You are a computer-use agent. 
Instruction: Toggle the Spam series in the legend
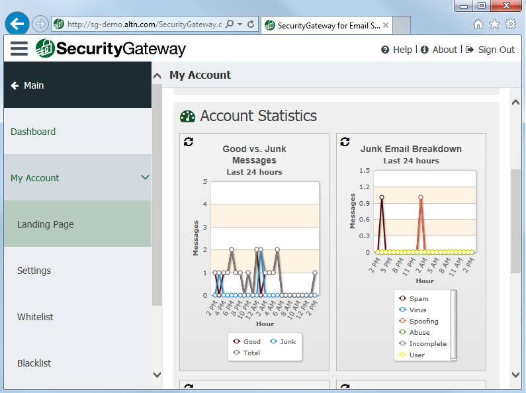[x=414, y=298]
